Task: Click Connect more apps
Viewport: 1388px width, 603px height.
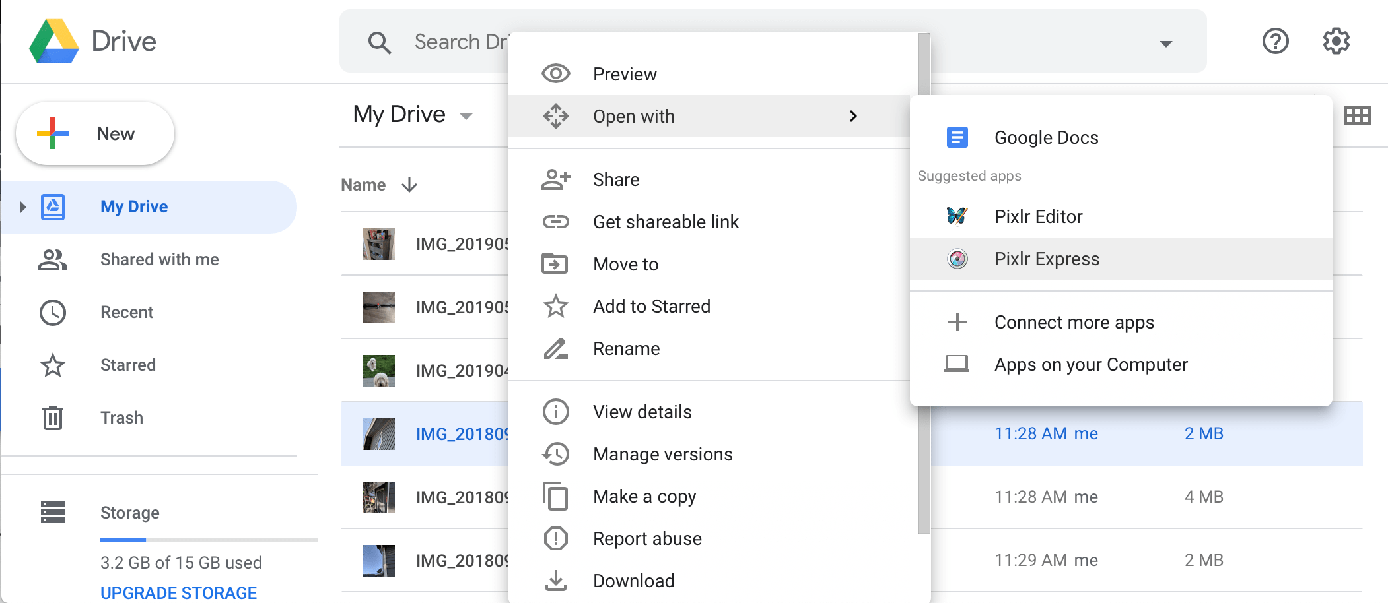Action: [x=1074, y=322]
